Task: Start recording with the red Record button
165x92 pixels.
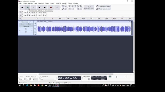Action: (51, 7)
